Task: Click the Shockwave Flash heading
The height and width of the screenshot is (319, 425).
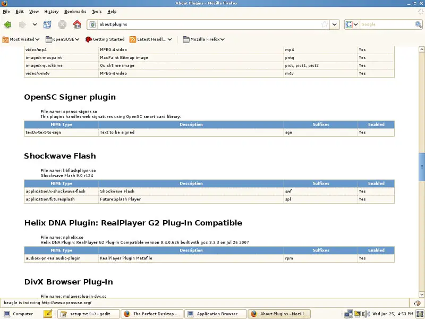Action: 60,156
